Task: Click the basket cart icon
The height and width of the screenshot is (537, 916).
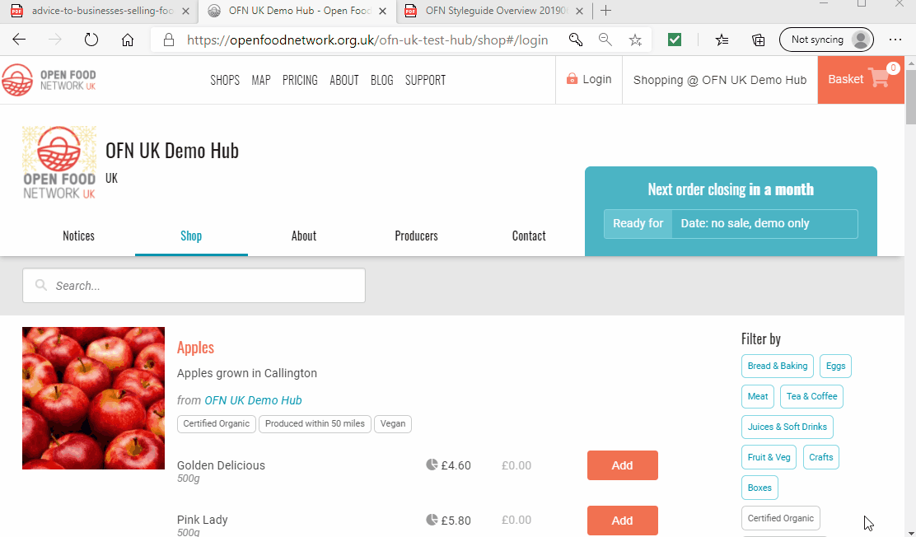Action: point(879,79)
